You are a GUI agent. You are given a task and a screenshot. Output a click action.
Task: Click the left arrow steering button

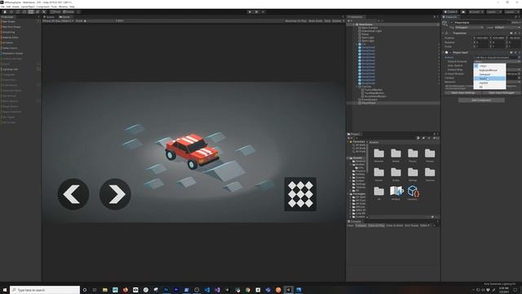(73, 194)
